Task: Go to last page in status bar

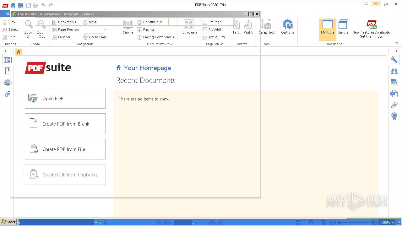Action: pyautogui.click(x=220, y=223)
